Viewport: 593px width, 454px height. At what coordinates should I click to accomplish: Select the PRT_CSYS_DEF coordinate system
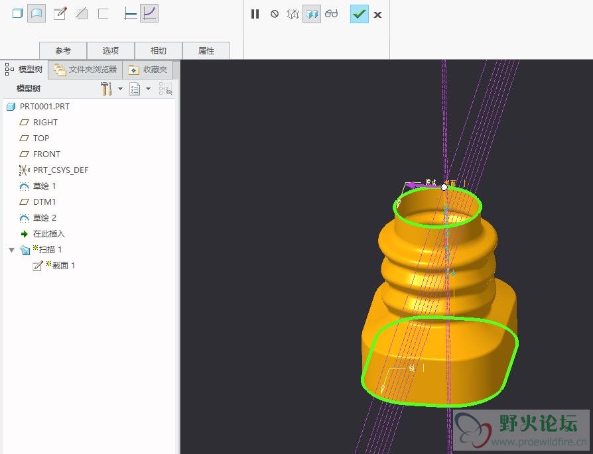pos(60,170)
